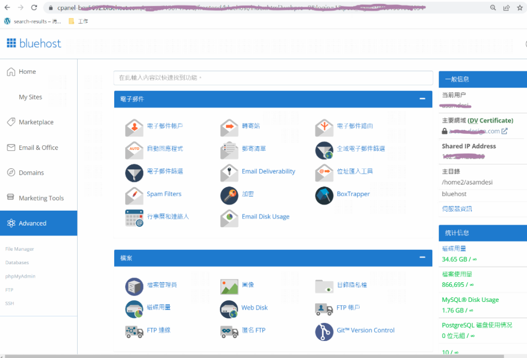Click the Web Disk icon
This screenshot has width=527, height=358.
point(229,309)
